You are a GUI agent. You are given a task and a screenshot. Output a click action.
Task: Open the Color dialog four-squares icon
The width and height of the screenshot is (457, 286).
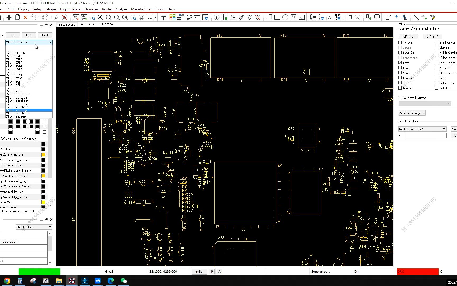click(x=172, y=17)
